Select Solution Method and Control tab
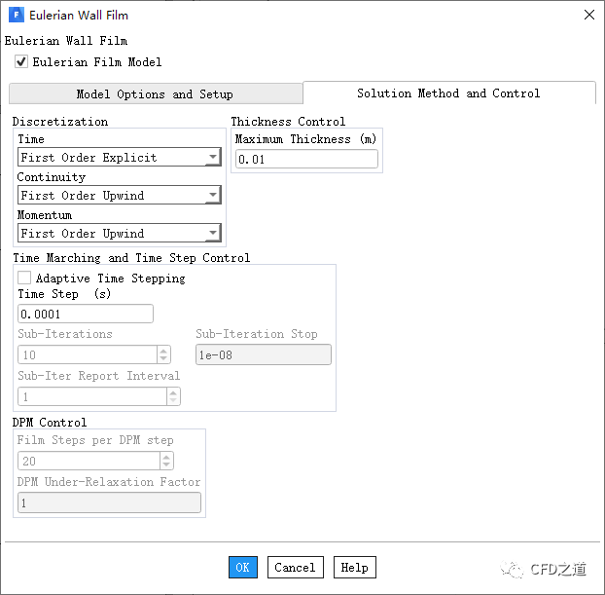Screen dimensions: 605x595 point(447,93)
